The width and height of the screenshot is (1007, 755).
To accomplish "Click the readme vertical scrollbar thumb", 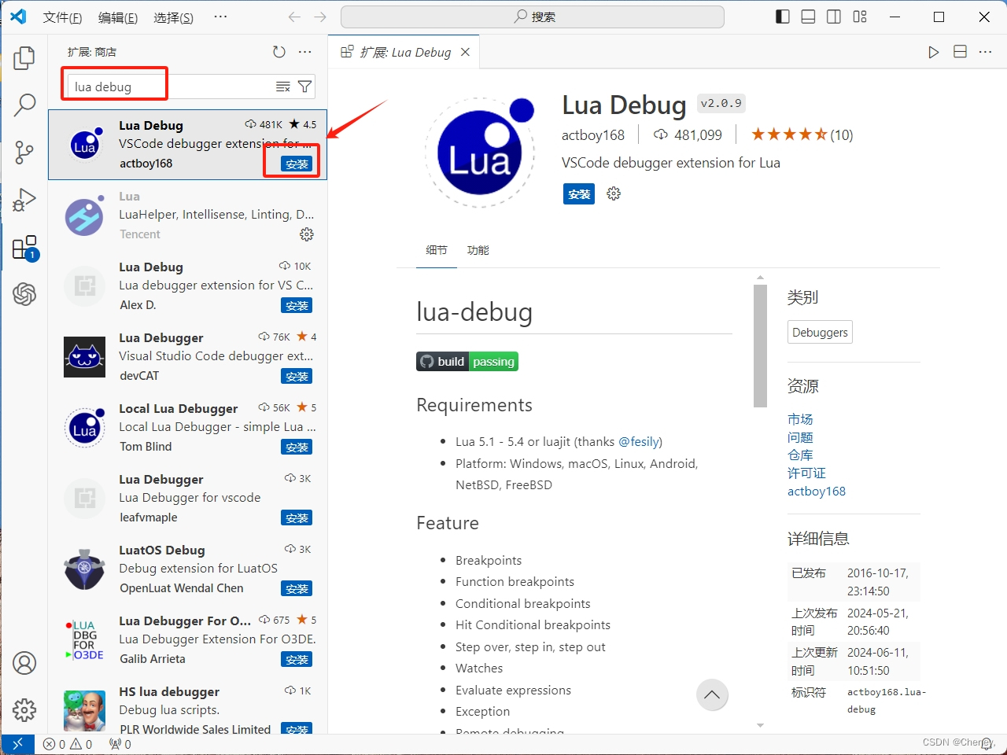I will pyautogui.click(x=760, y=346).
